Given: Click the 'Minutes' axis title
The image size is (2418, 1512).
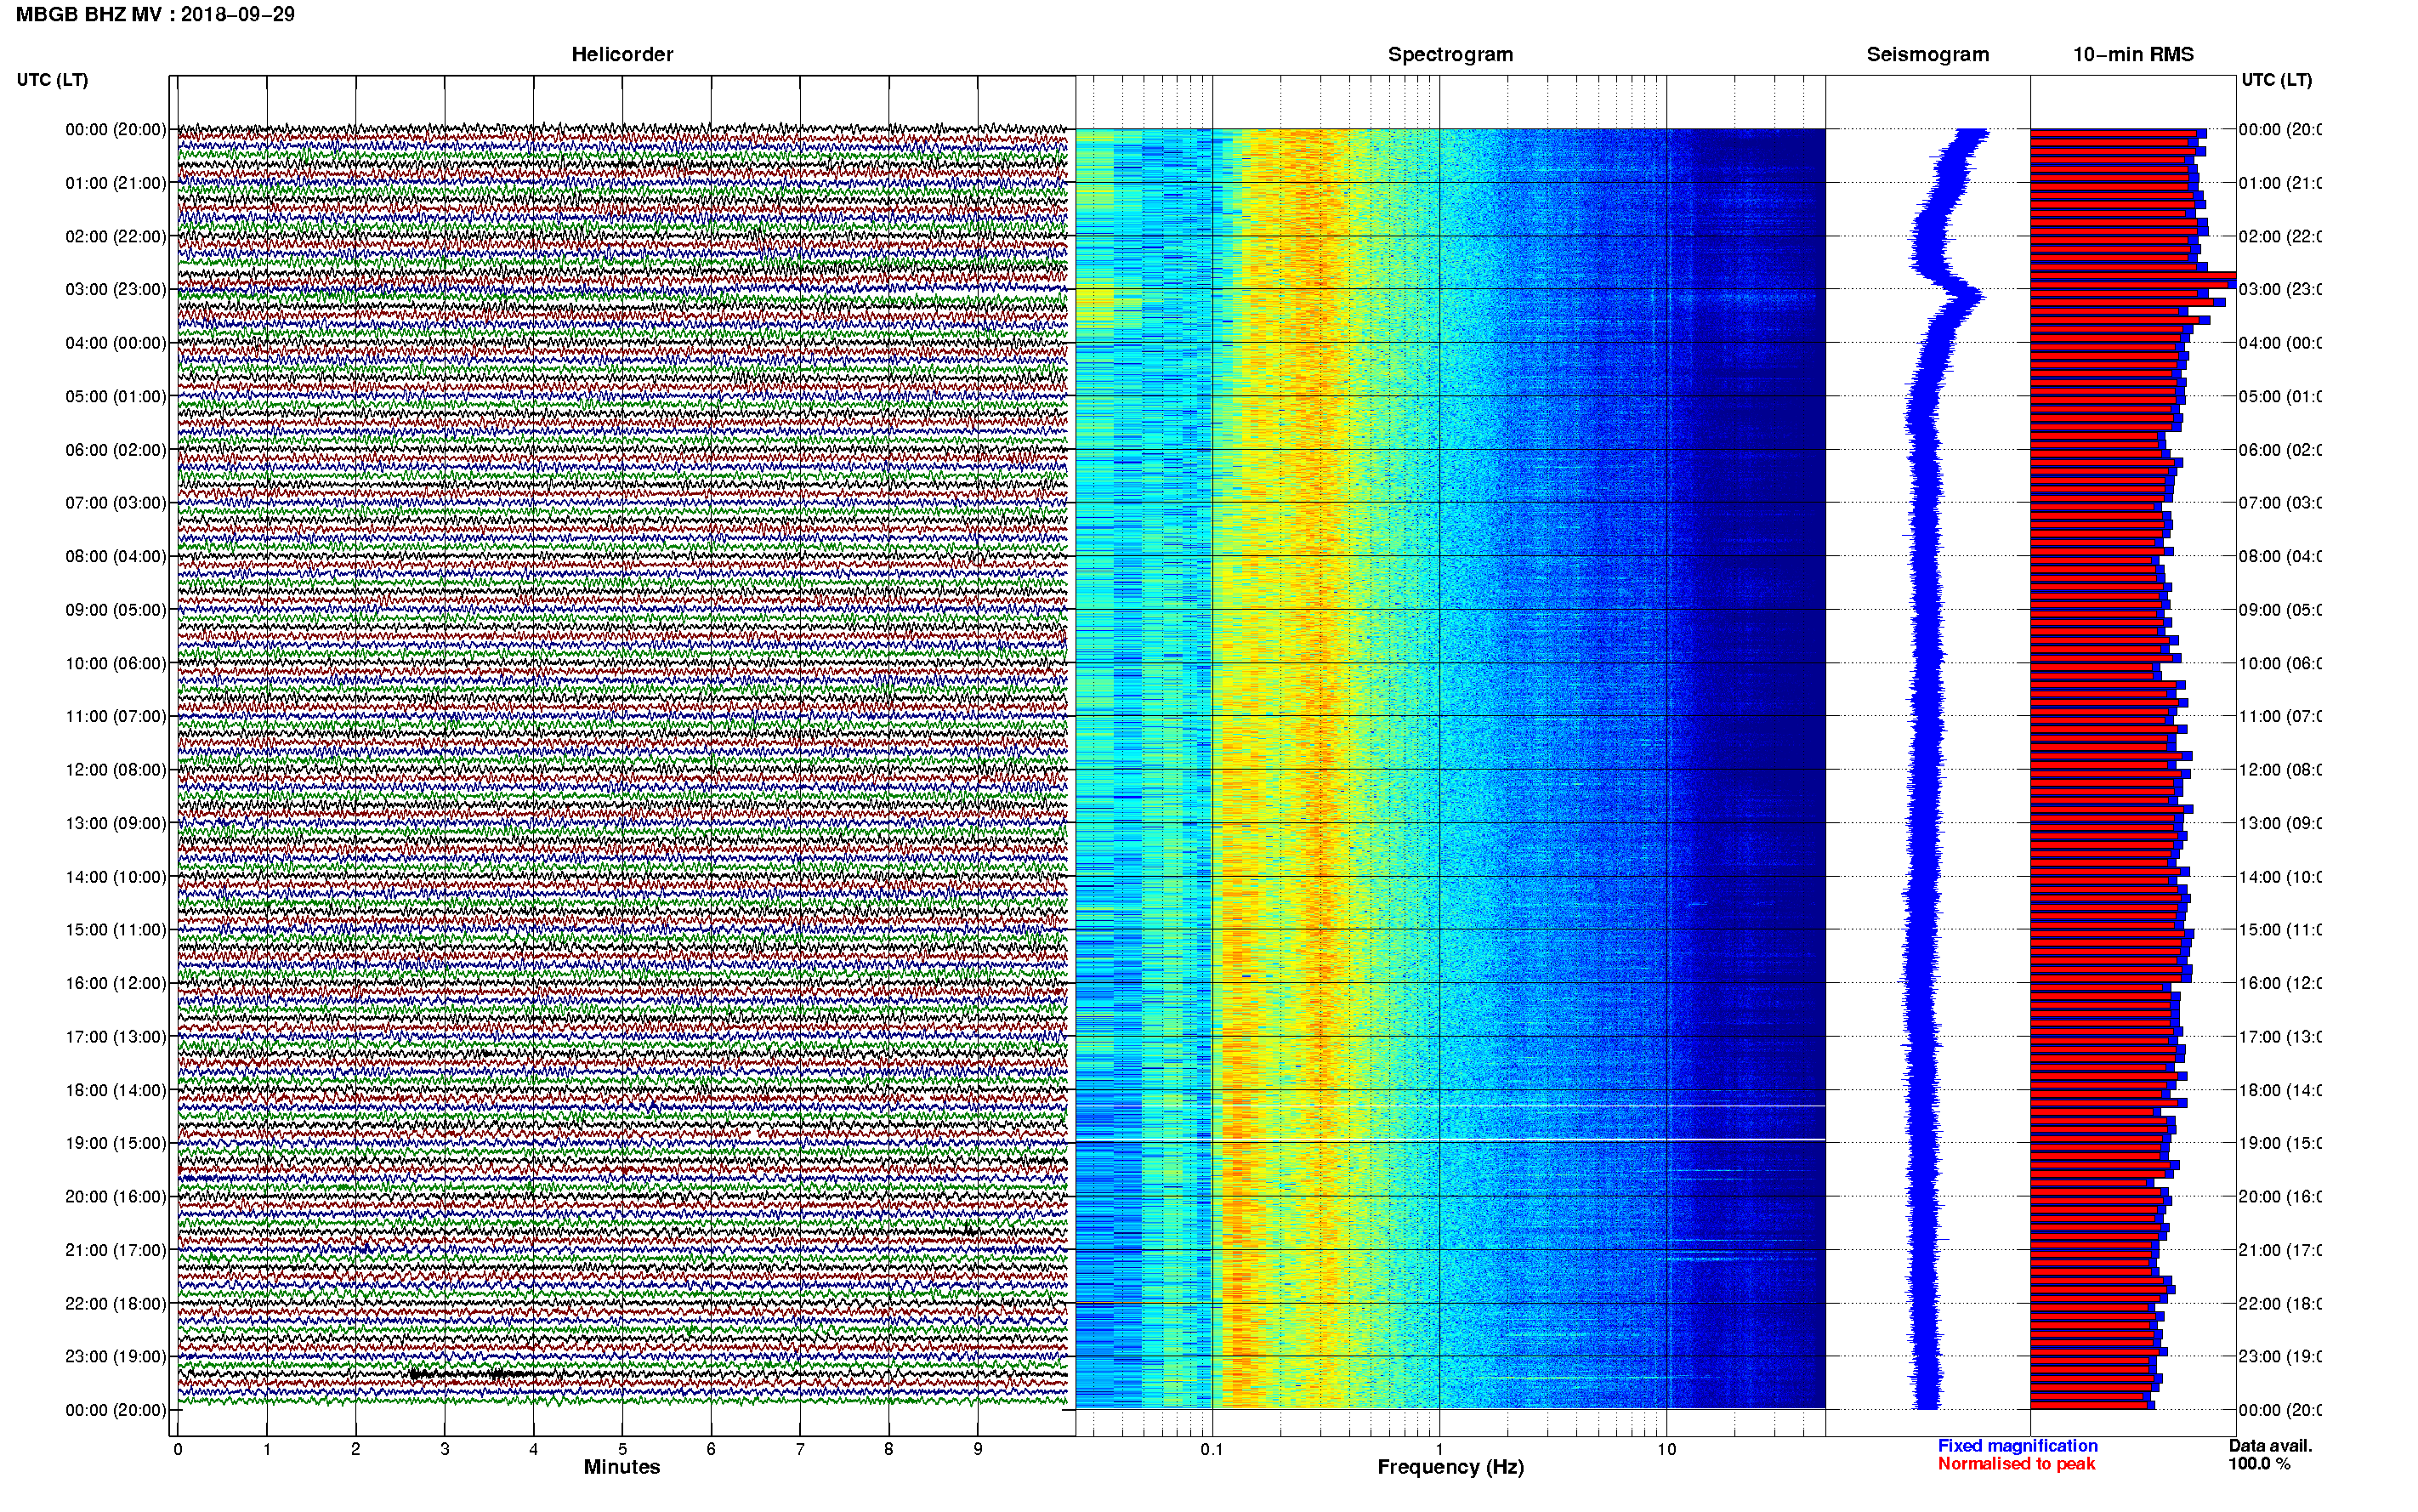Looking at the screenshot, I should (622, 1467).
